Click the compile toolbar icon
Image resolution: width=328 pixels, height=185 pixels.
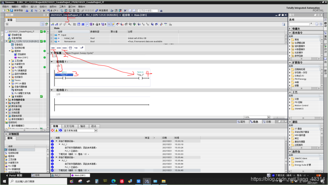pos(62,11)
